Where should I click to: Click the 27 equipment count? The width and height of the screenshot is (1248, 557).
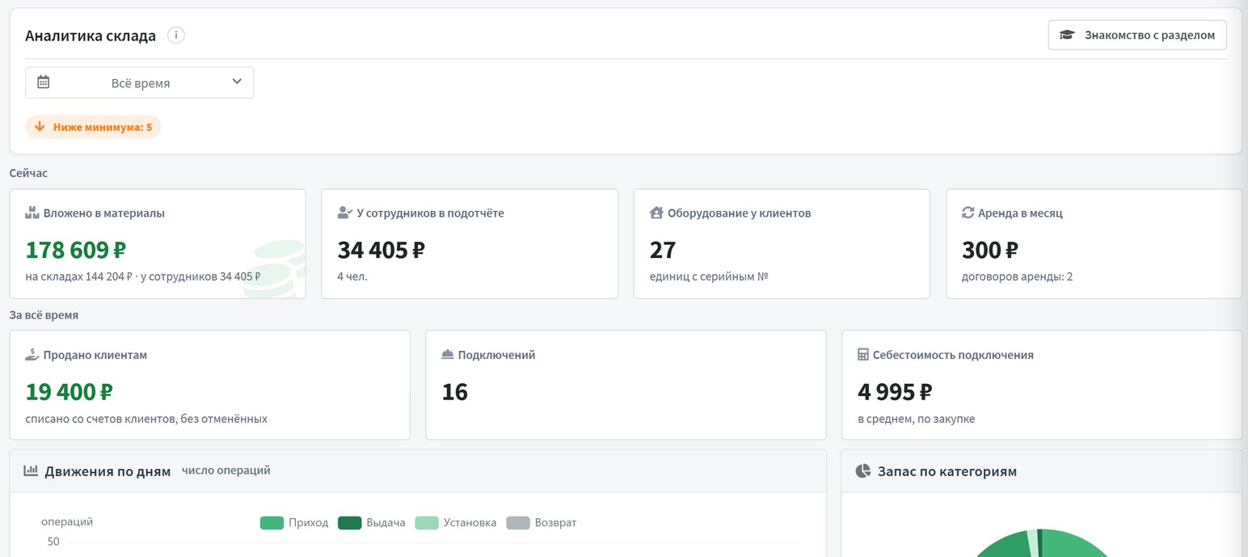click(663, 251)
